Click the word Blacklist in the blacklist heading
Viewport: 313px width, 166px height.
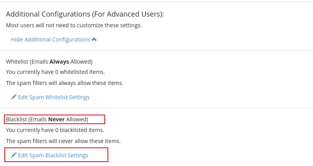[16, 119]
